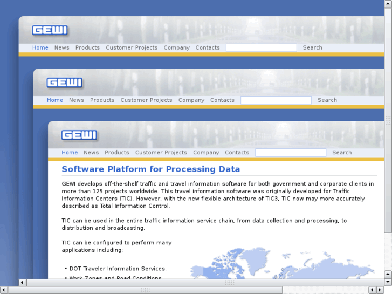
Task: Open Company in the outermost navigation bar
Action: click(176, 47)
